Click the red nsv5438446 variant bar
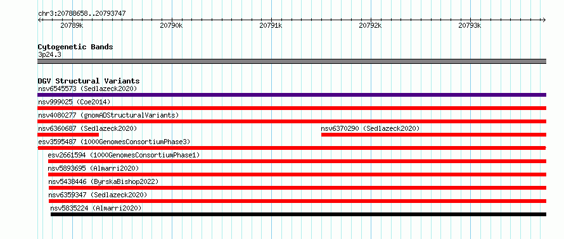The image size is (564, 239). [297, 188]
